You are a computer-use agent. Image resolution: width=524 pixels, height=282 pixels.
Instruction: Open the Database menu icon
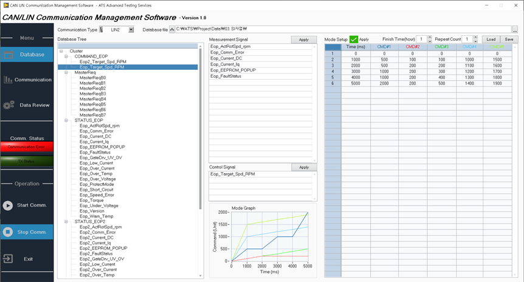9,55
